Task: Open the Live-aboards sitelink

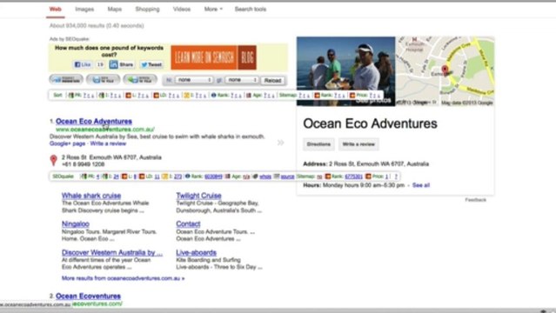Action: click(196, 253)
